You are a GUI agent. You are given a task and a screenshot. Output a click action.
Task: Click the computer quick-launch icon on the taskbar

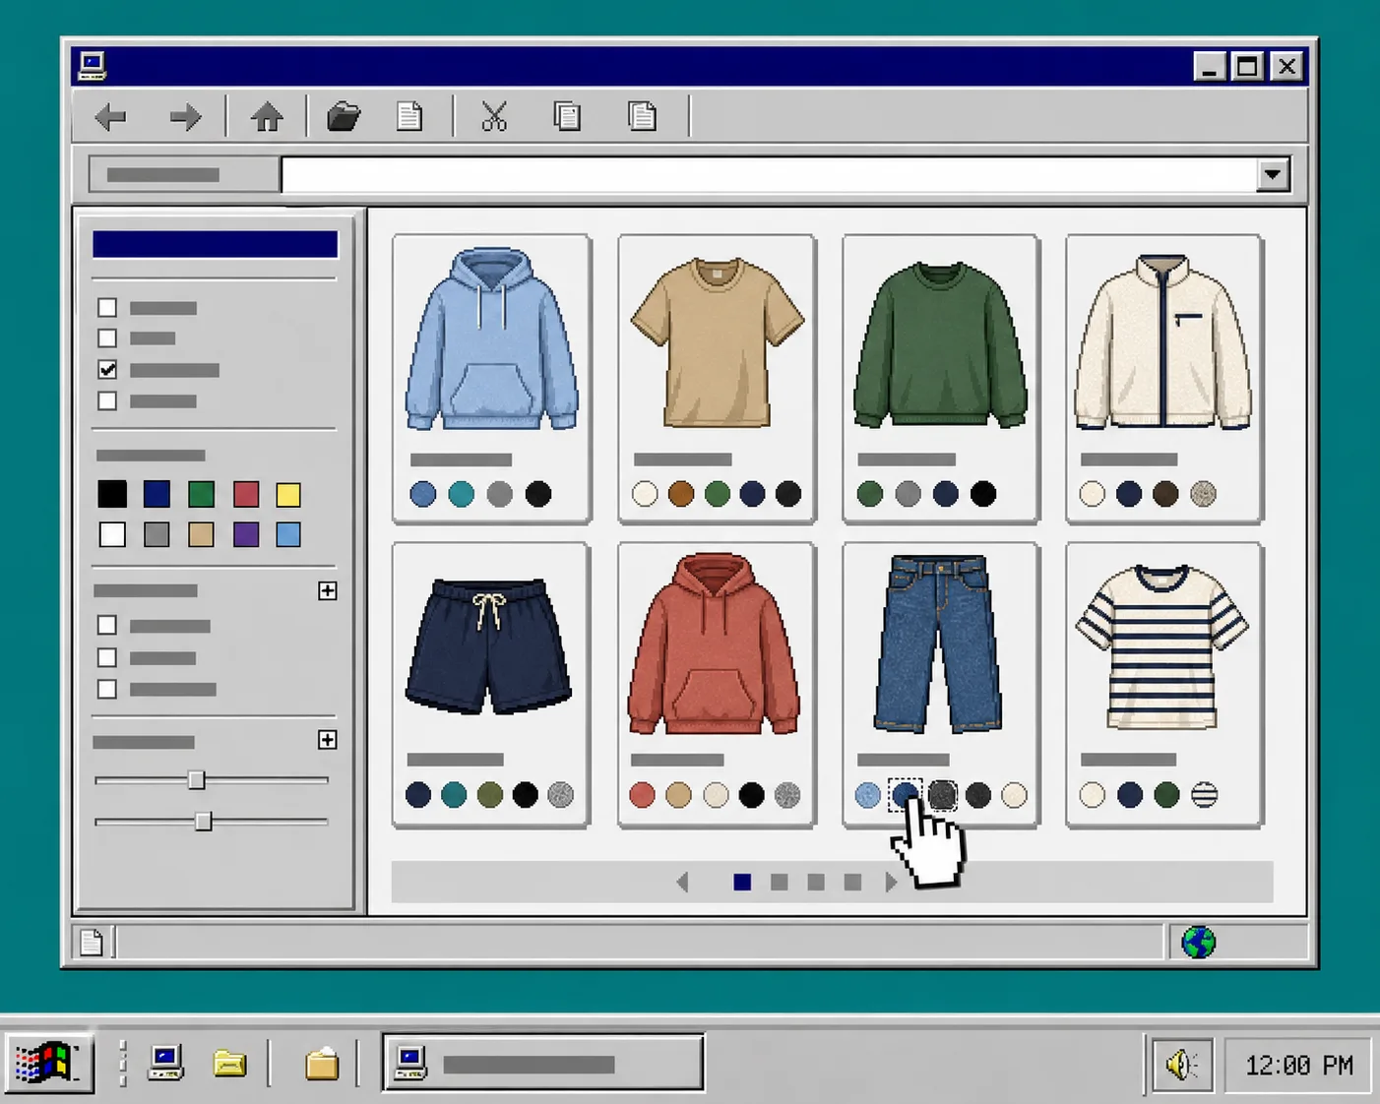click(x=165, y=1063)
